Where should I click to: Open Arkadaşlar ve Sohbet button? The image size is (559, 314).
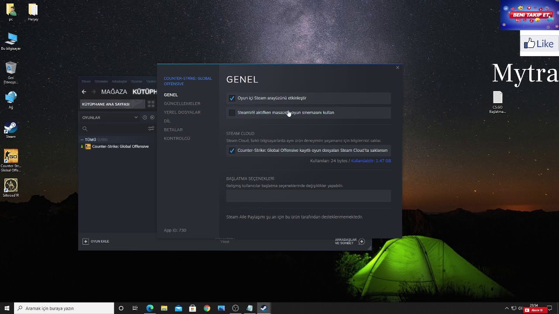coord(350,241)
